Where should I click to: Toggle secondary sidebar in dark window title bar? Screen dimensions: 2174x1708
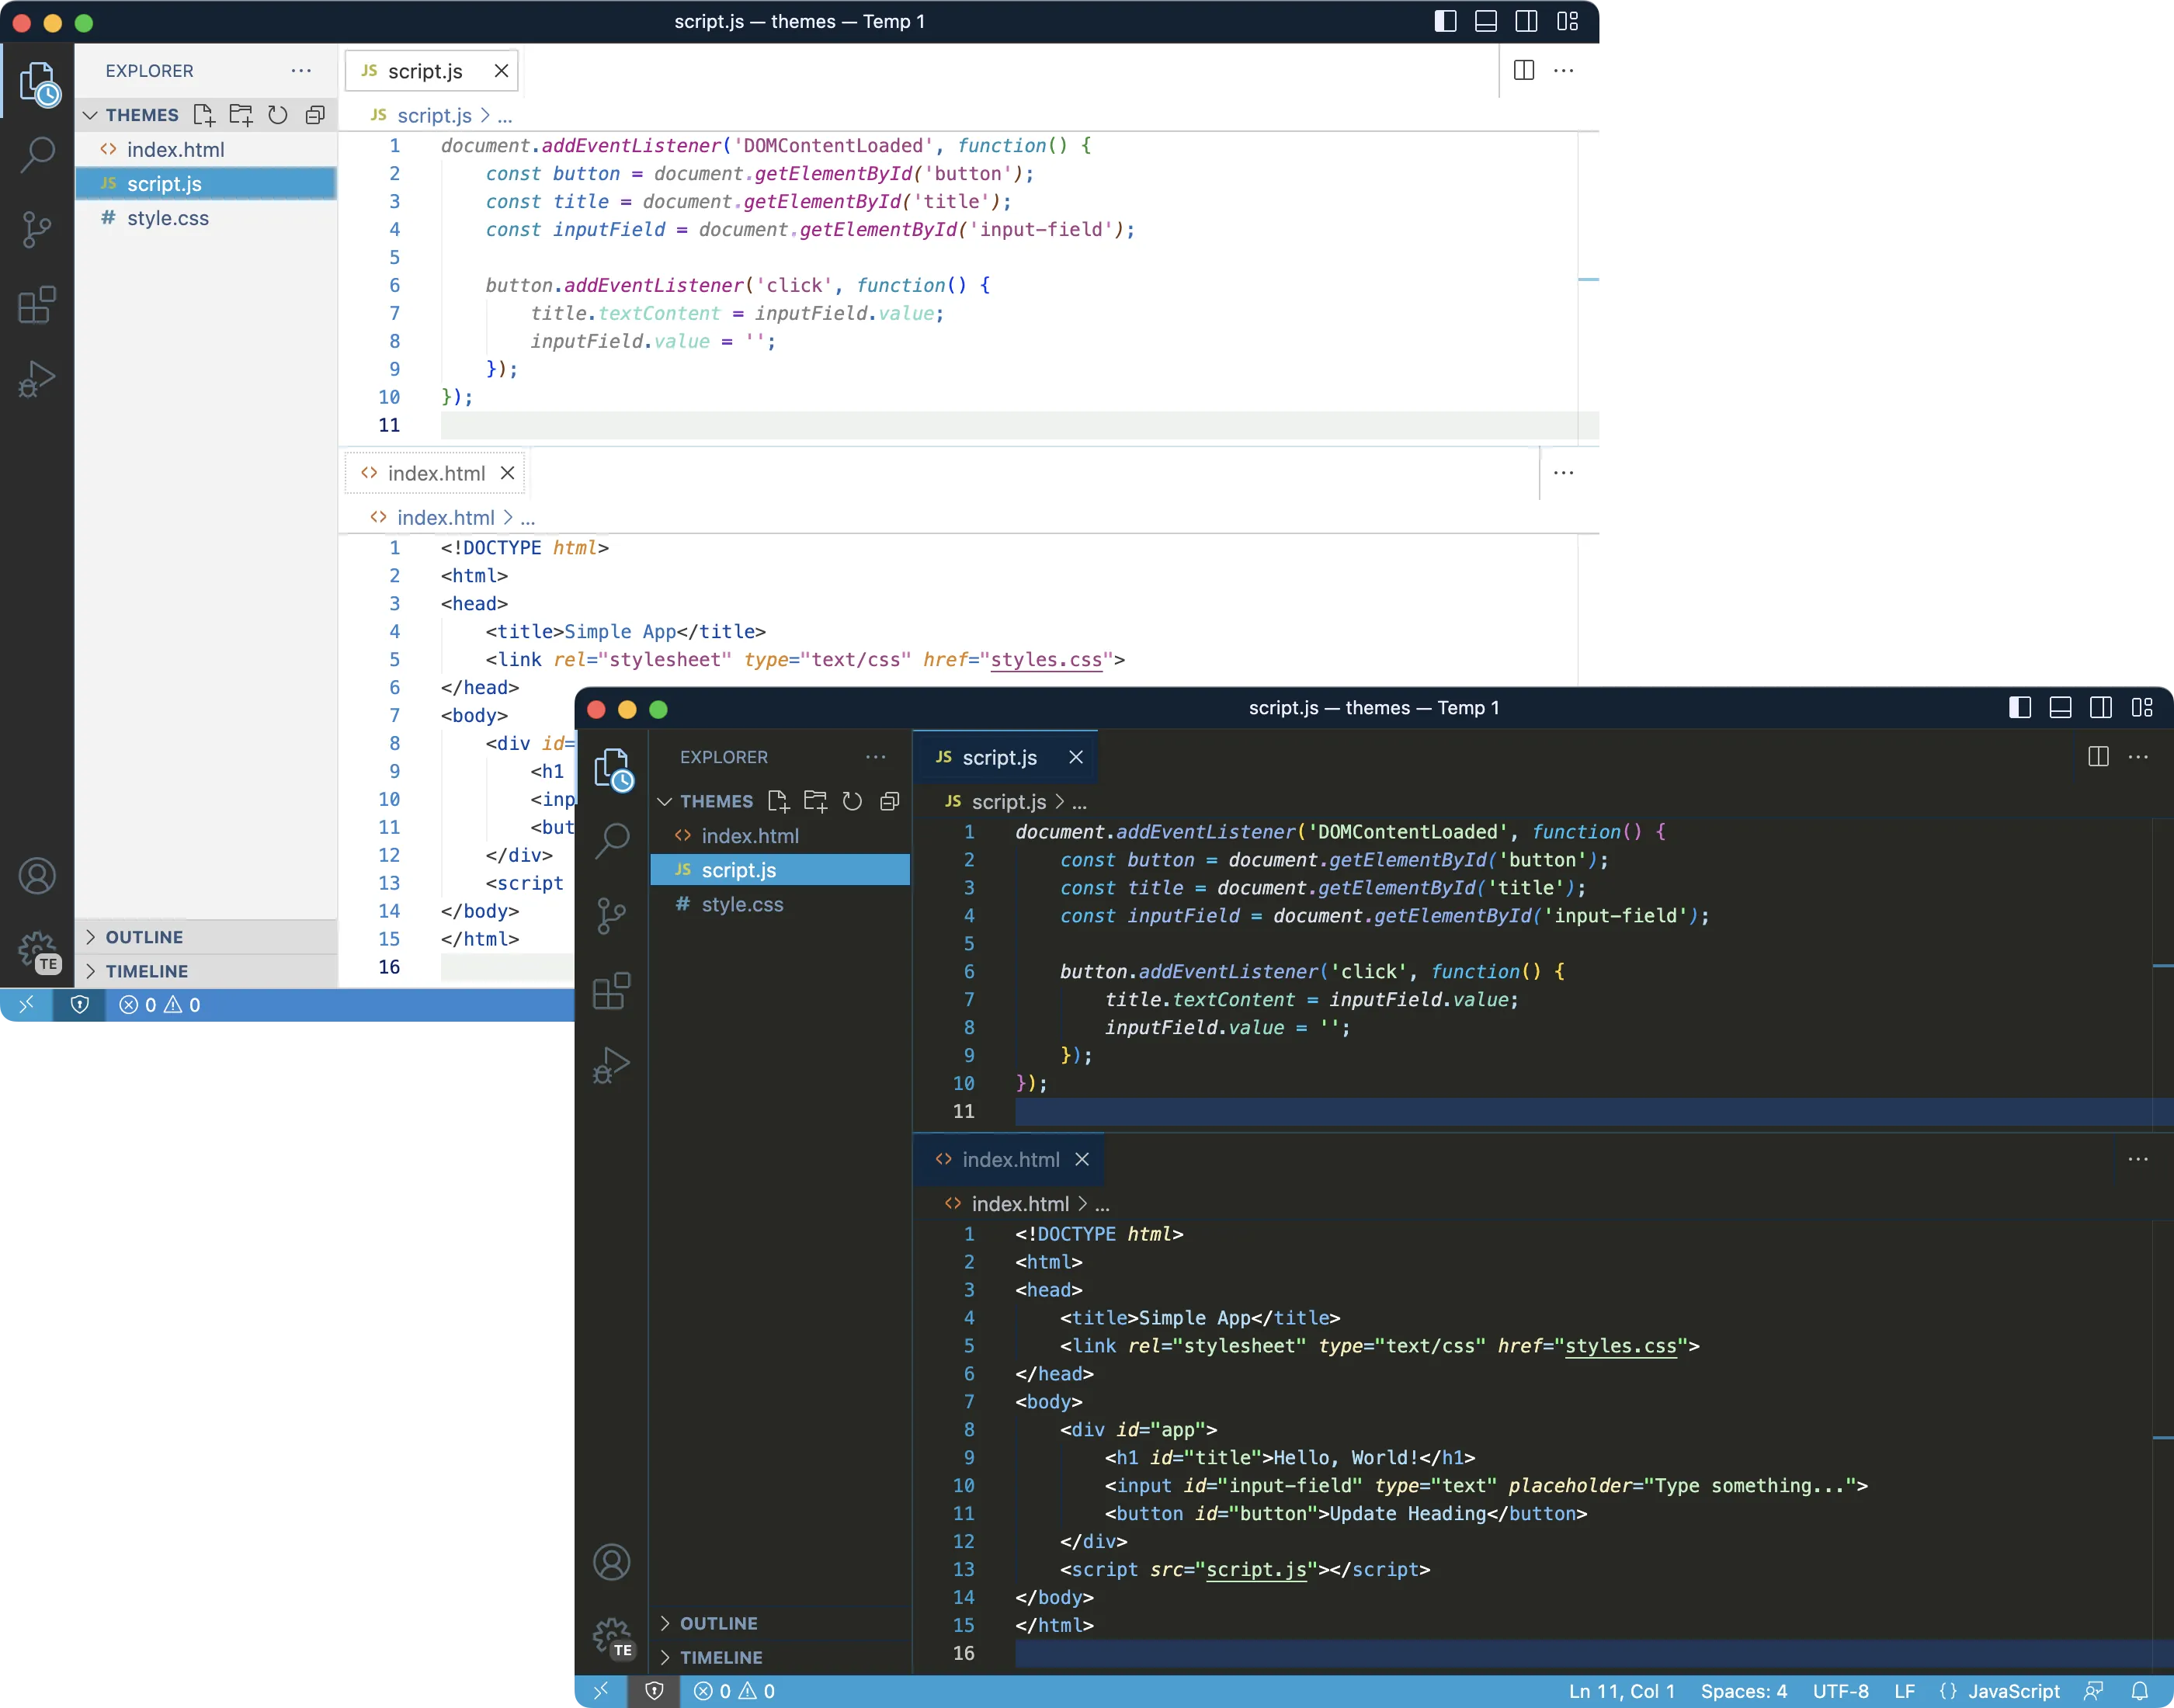pyautogui.click(x=2100, y=708)
